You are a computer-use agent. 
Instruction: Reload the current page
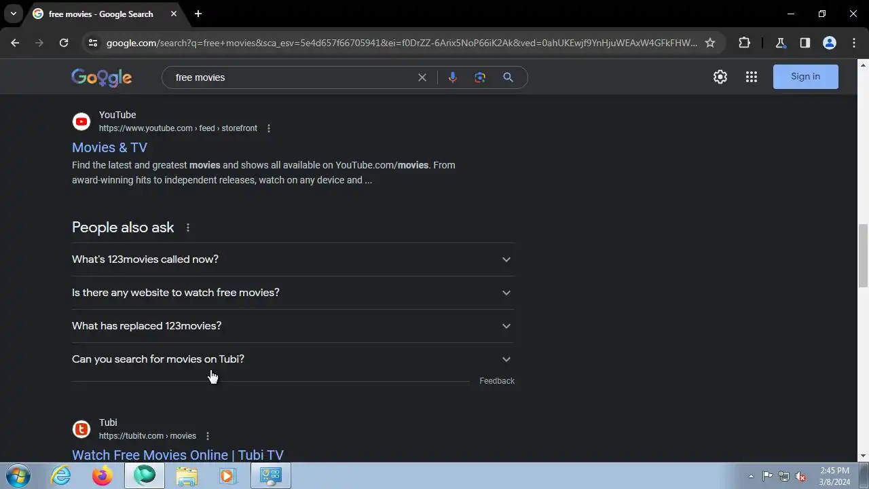coord(64,43)
